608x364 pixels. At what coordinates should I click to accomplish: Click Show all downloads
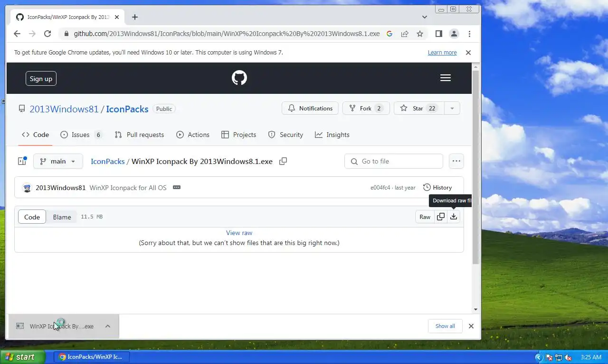click(x=445, y=326)
